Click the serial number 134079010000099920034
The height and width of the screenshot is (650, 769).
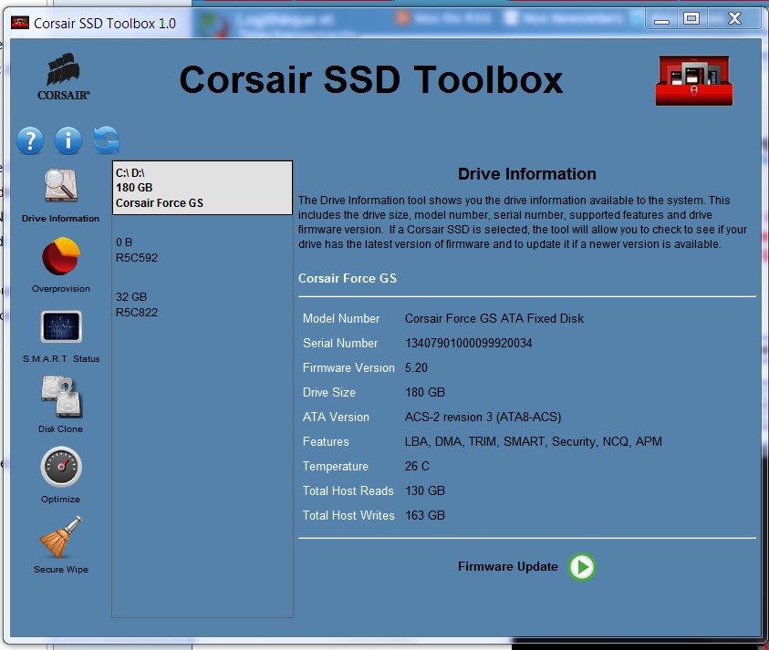[x=468, y=343]
